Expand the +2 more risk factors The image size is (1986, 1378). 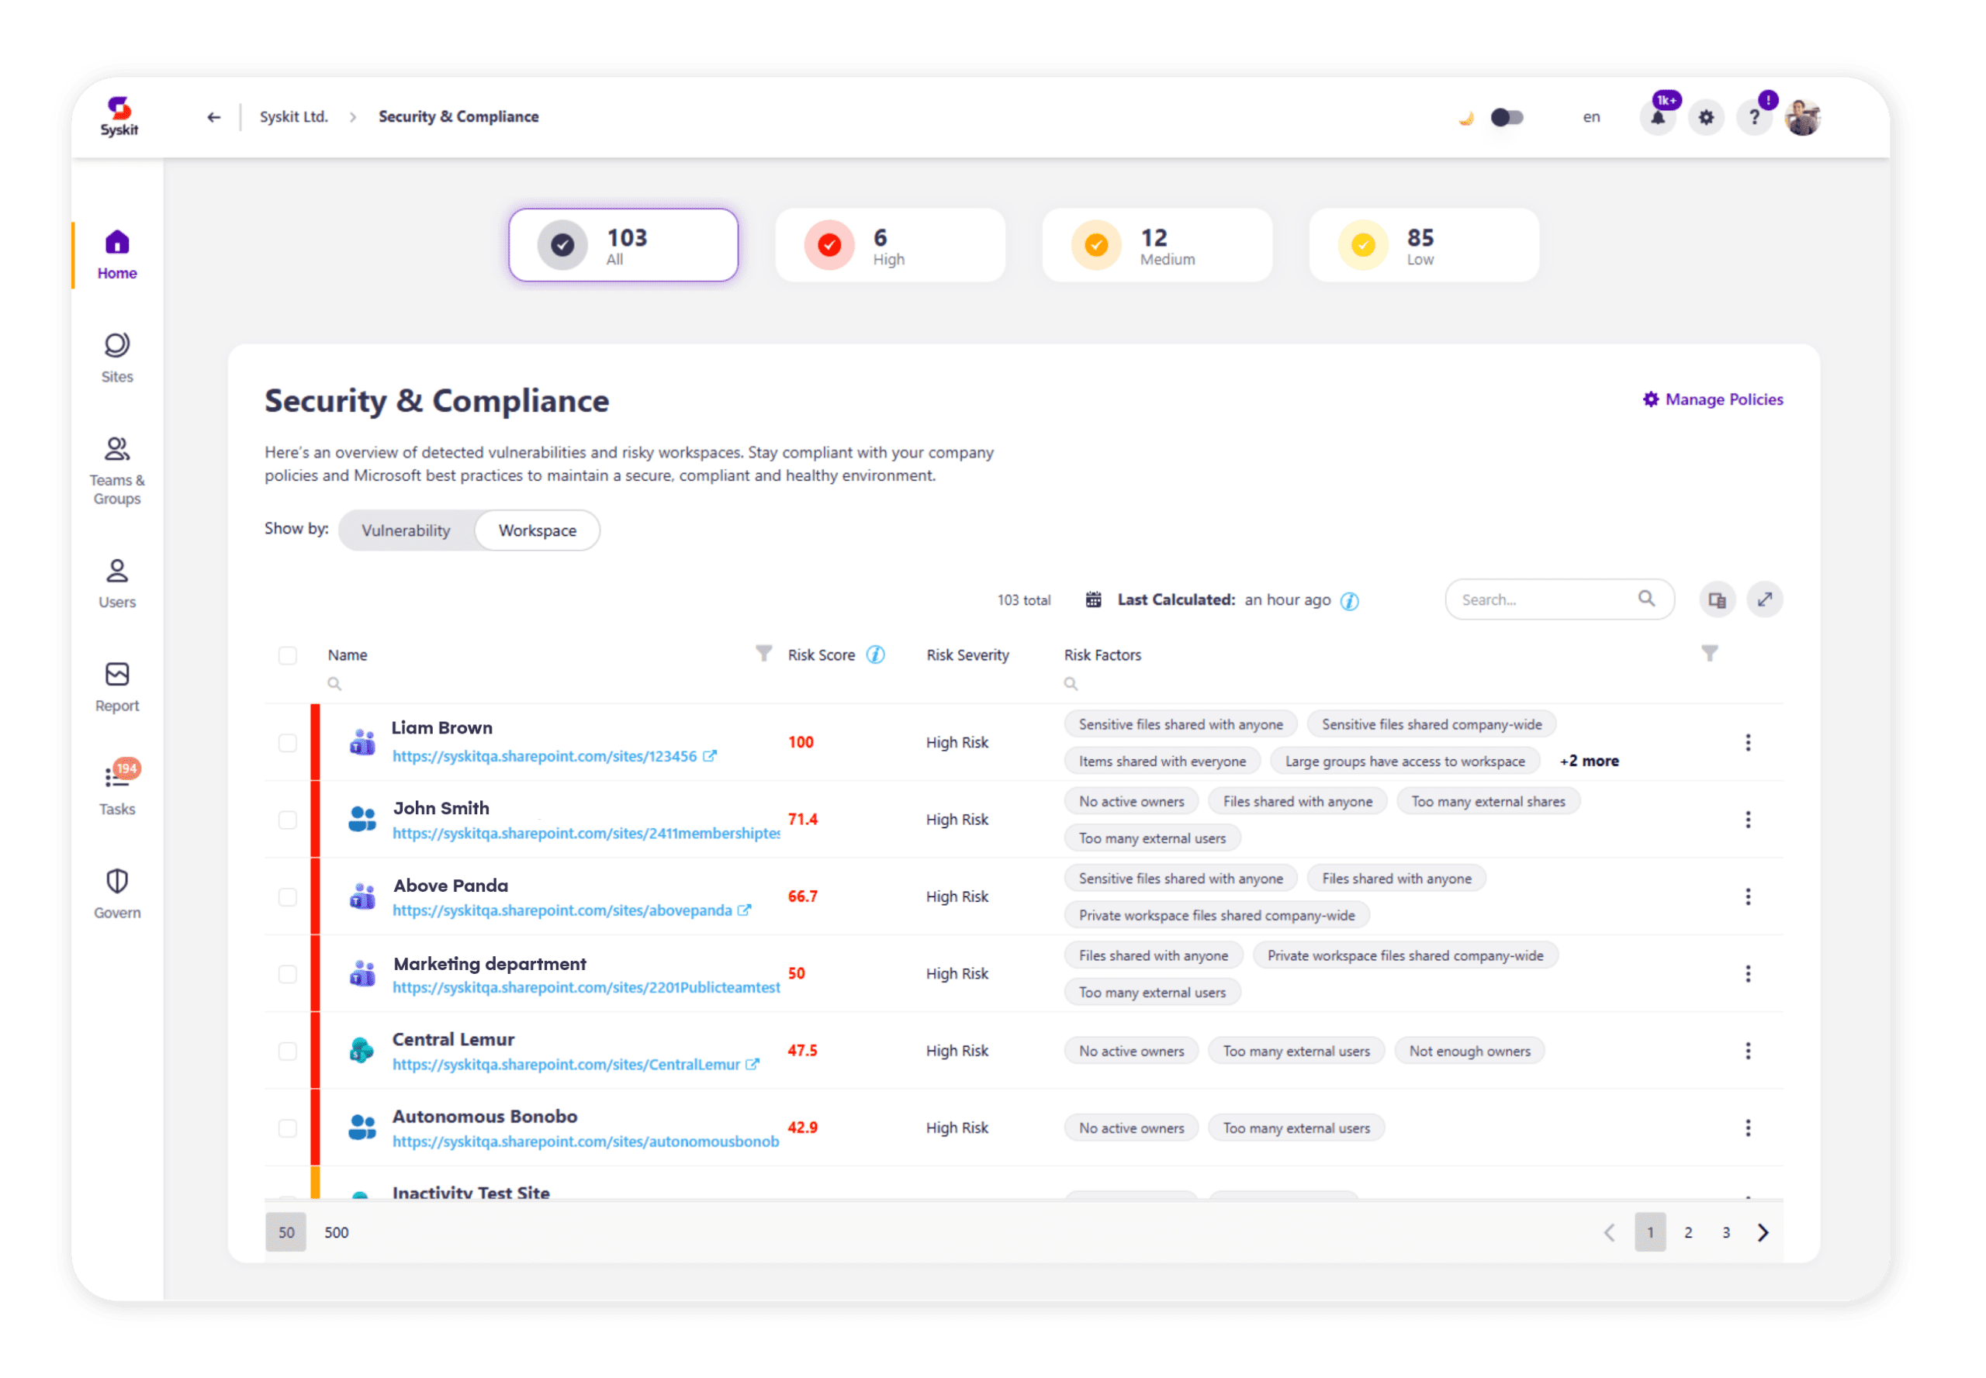pyautogui.click(x=1589, y=762)
